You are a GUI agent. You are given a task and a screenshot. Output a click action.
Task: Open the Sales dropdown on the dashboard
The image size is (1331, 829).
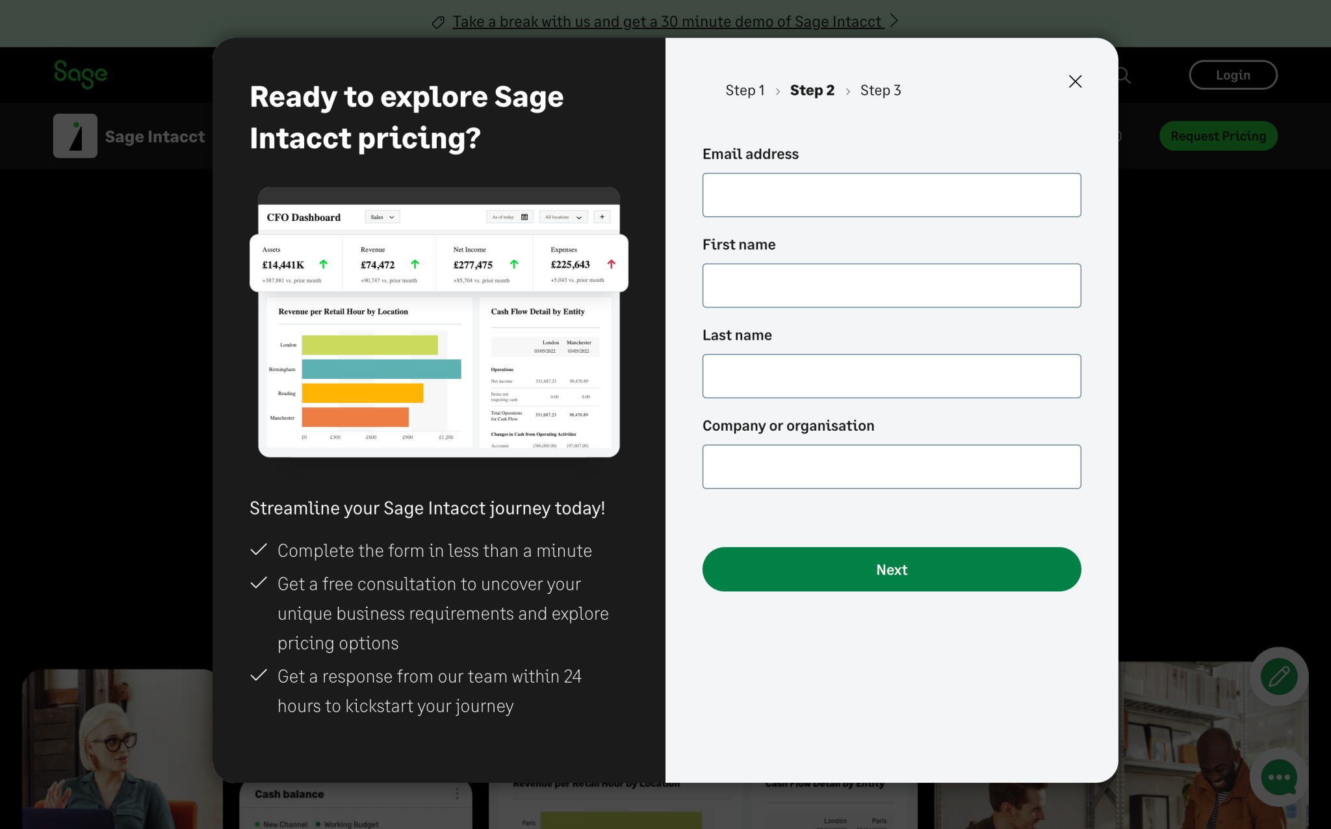point(382,216)
